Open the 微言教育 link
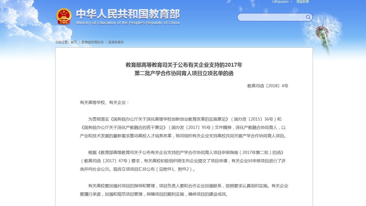 (302, 2)
